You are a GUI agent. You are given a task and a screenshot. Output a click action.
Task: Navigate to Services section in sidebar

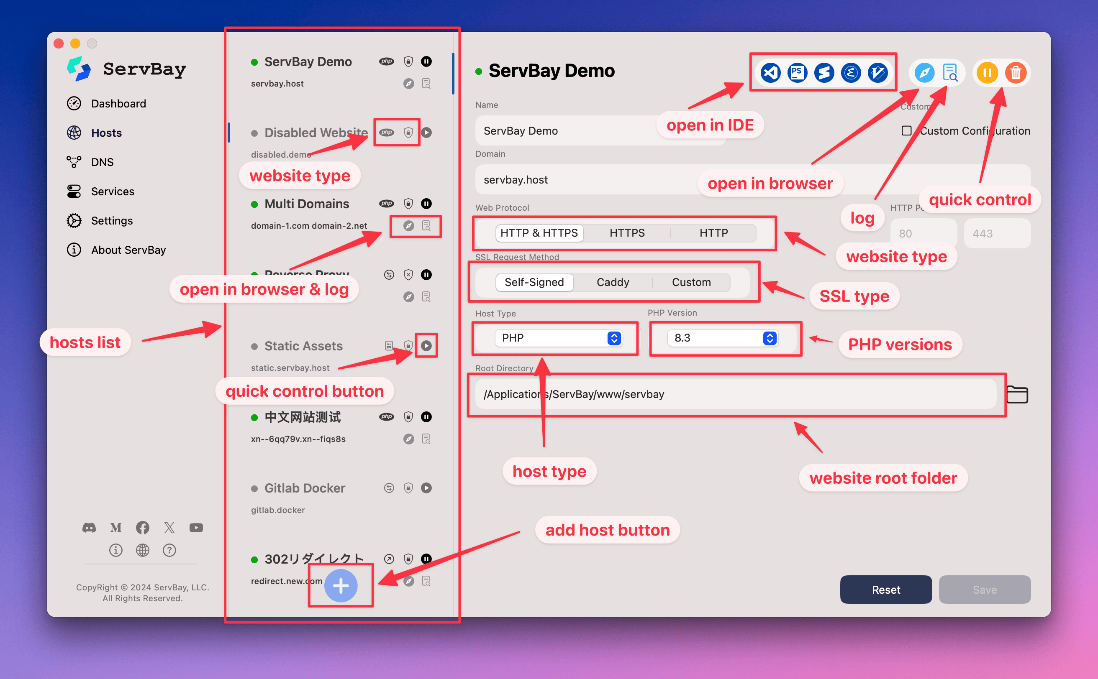click(x=112, y=191)
